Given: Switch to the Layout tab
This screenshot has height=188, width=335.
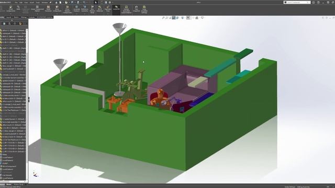Looking at the screenshot, I should pyautogui.click(x=8, y=17).
